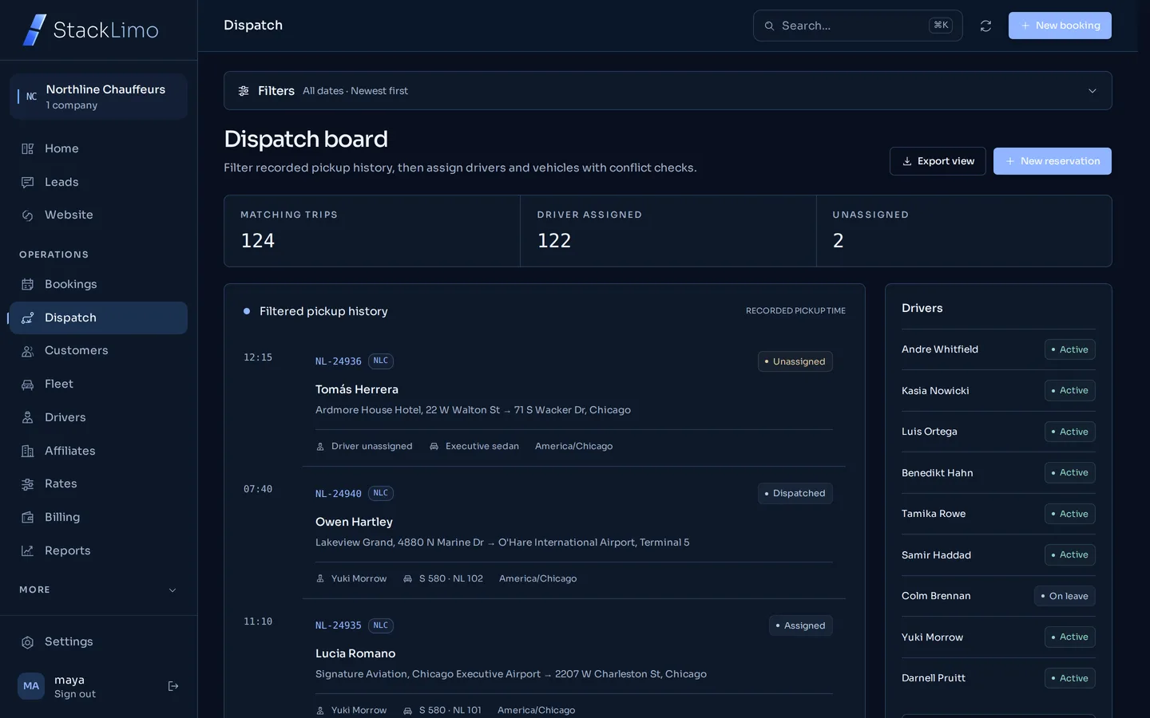Click the On leave status badge
The image size is (1150, 718).
tap(1065, 596)
